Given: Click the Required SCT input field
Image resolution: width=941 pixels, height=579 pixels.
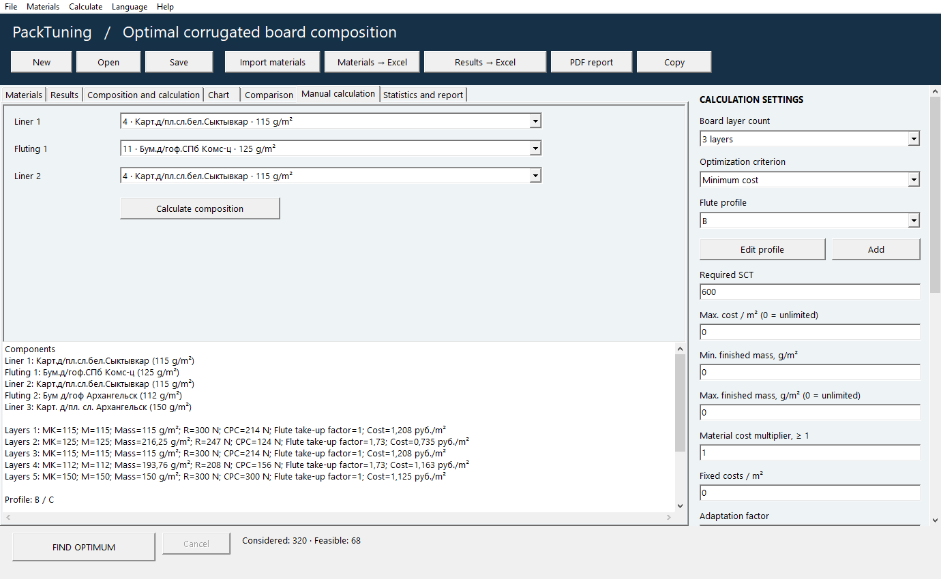Looking at the screenshot, I should (x=809, y=292).
